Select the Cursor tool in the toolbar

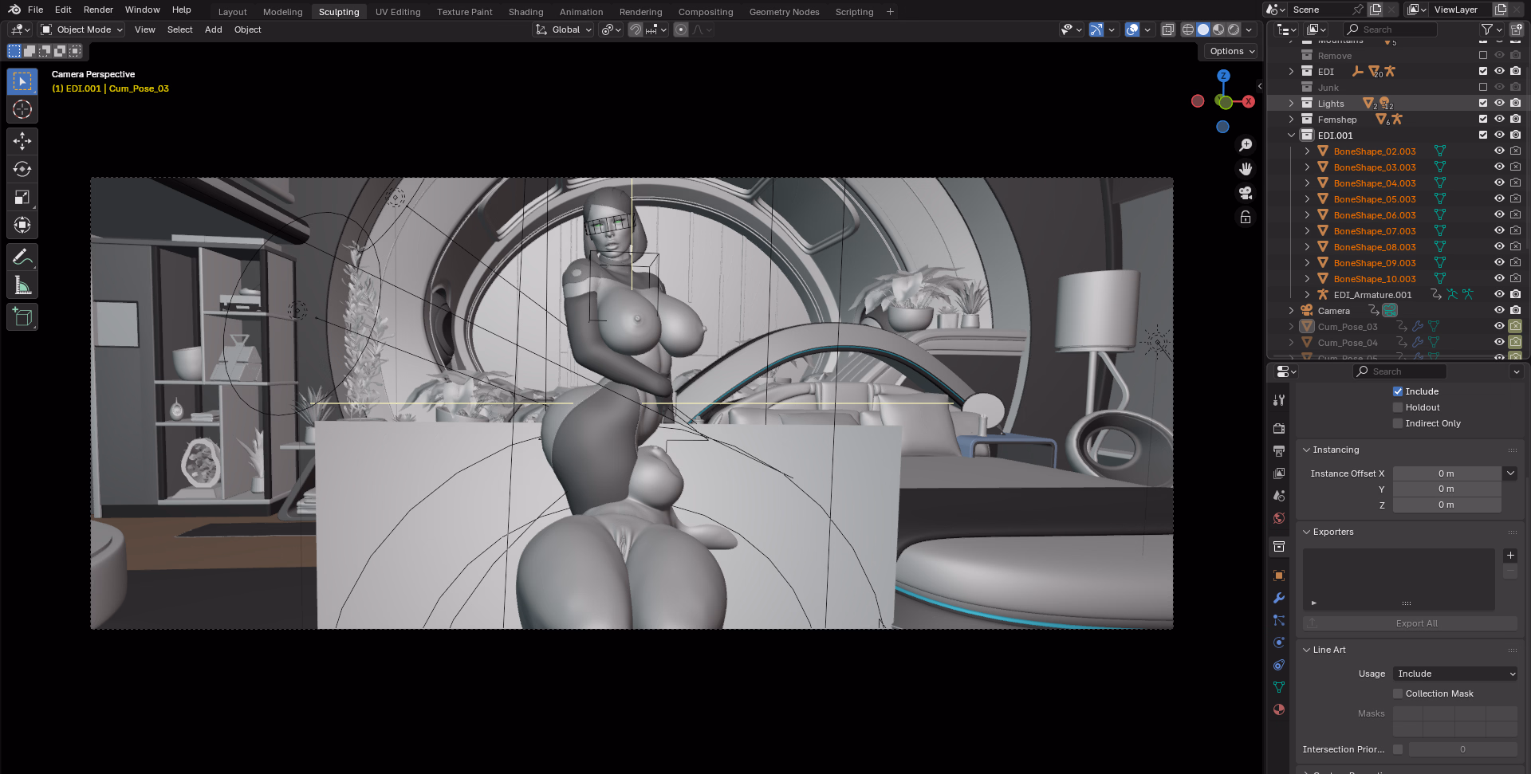coord(22,109)
